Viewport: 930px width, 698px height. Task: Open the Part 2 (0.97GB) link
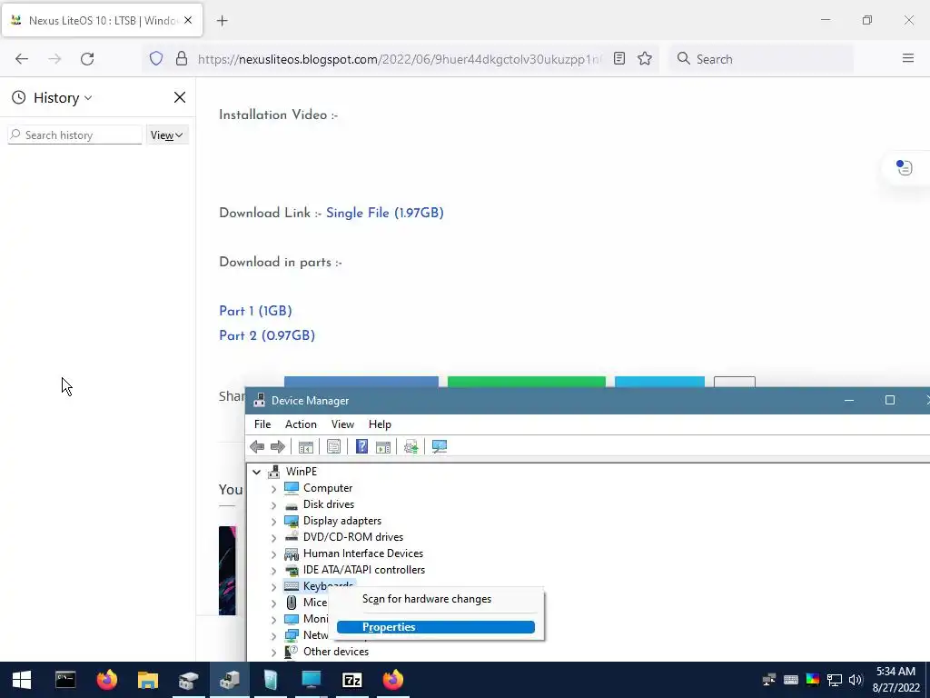[x=267, y=335]
